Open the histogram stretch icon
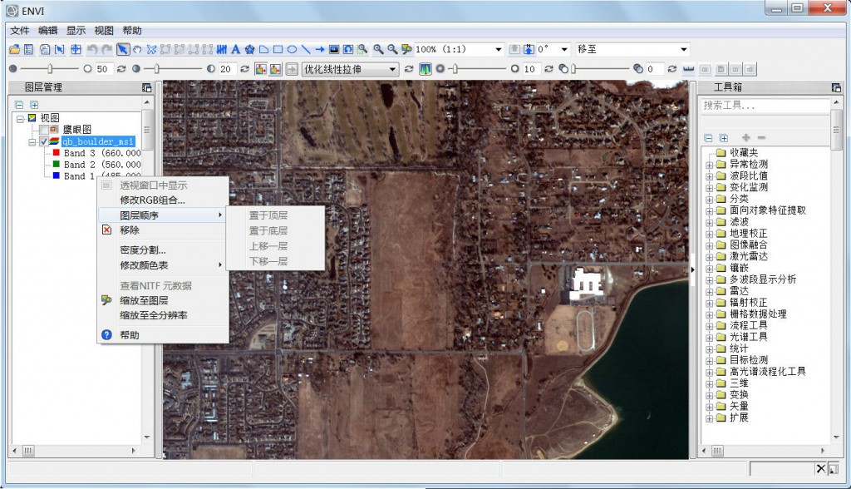 425,69
